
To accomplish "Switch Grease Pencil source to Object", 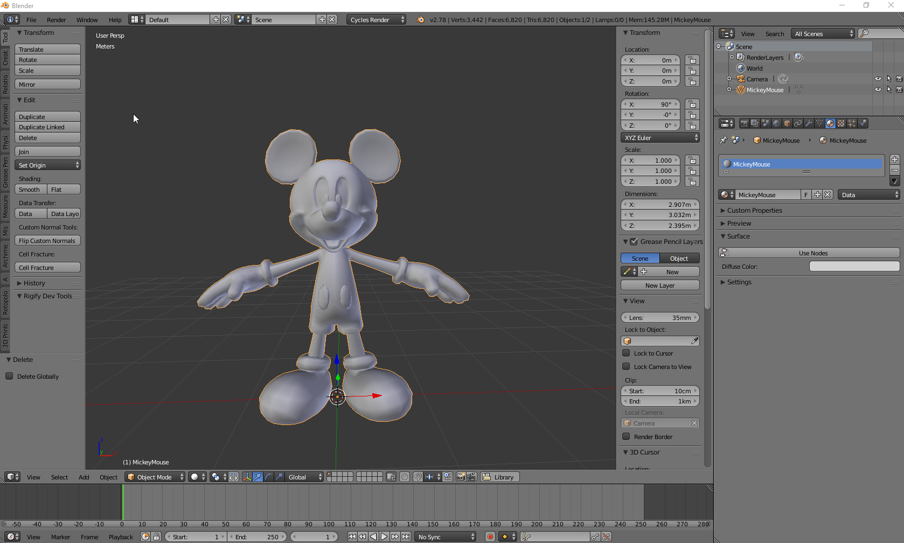I will (x=679, y=259).
